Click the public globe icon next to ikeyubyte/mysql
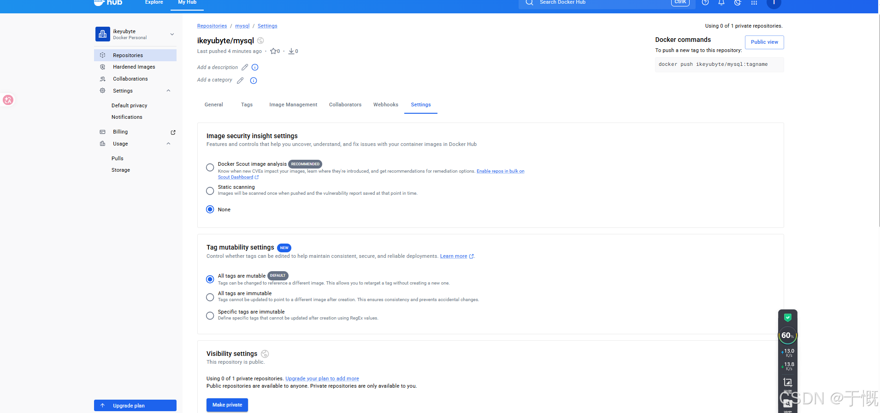The width and height of the screenshot is (880, 413). pos(260,41)
